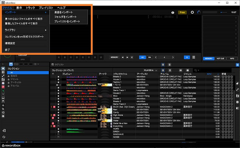Viewport: 240px width, 148px height.
Task: Open the Histories clock sidebar icon
Action: (3, 112)
